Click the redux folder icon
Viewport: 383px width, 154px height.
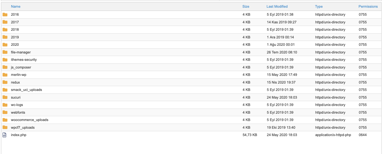point(5,82)
